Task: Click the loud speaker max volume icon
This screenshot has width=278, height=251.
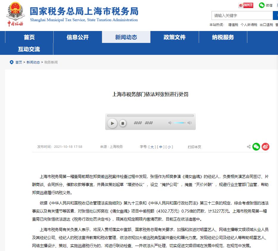Action: (189, 123)
